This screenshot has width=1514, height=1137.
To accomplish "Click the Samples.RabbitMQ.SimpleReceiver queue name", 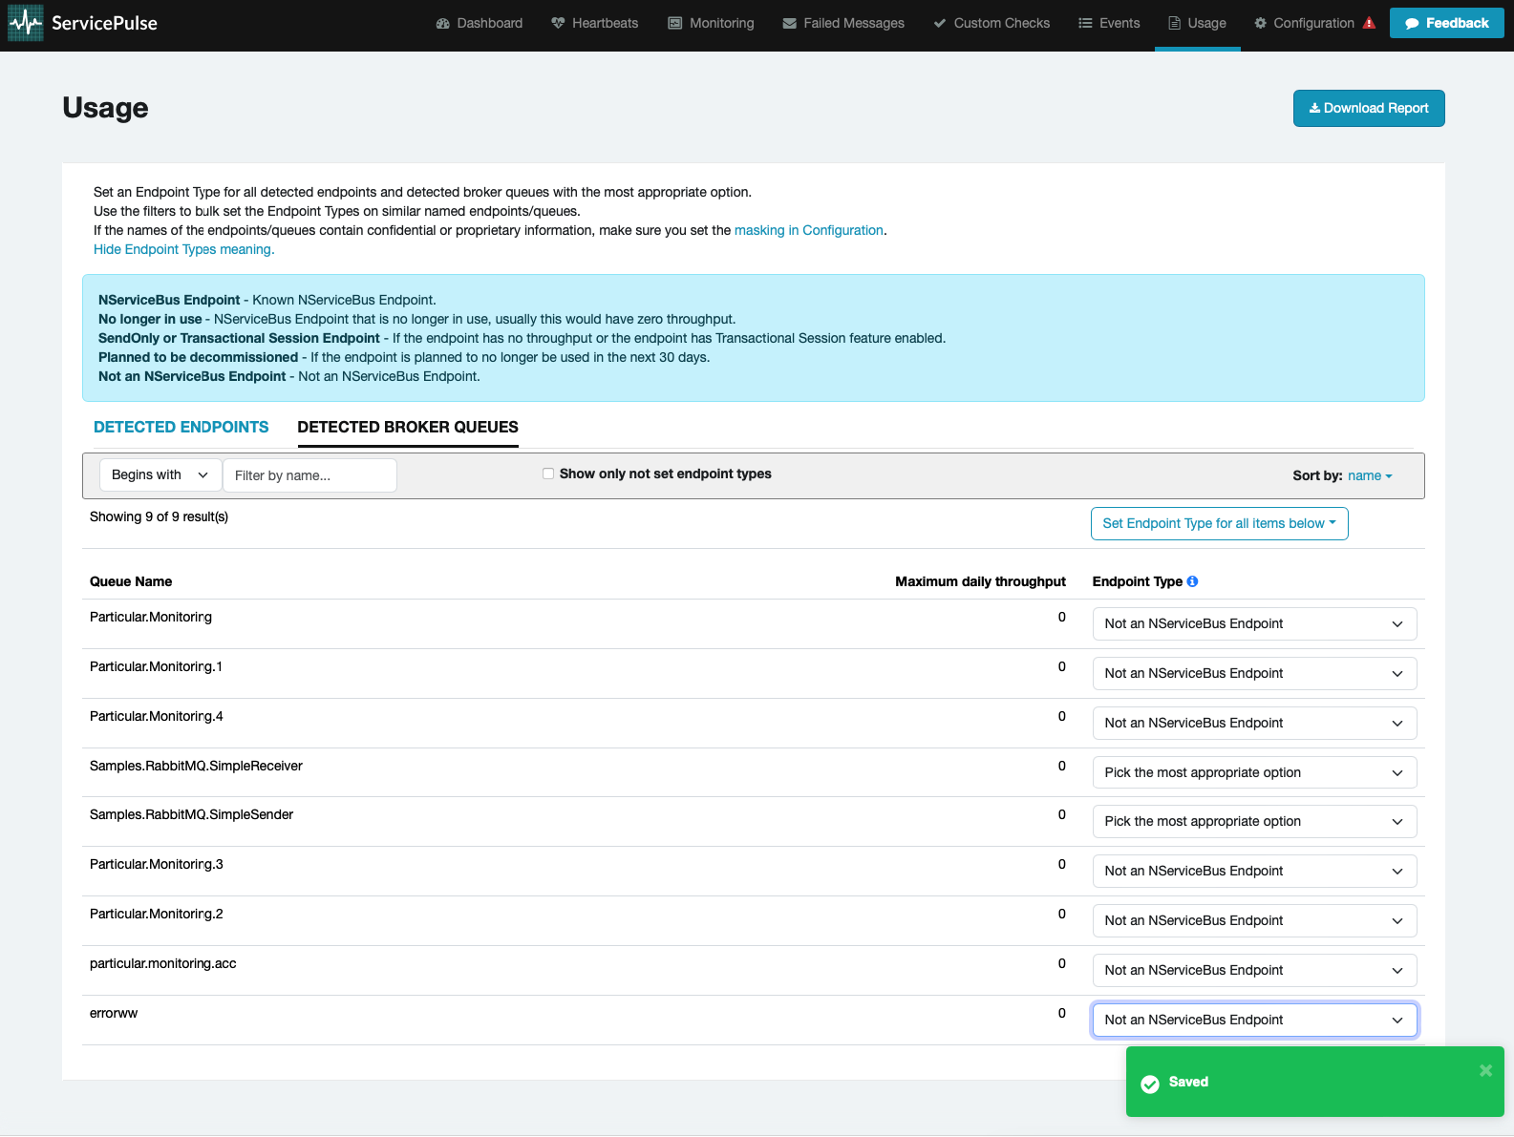I will pos(196,766).
